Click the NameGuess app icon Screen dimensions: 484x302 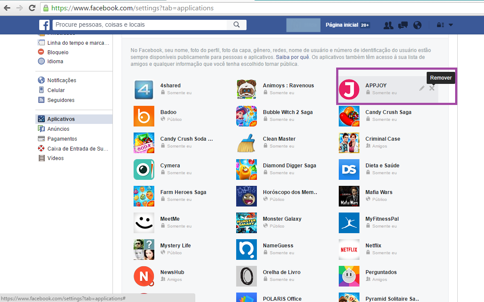click(247, 250)
